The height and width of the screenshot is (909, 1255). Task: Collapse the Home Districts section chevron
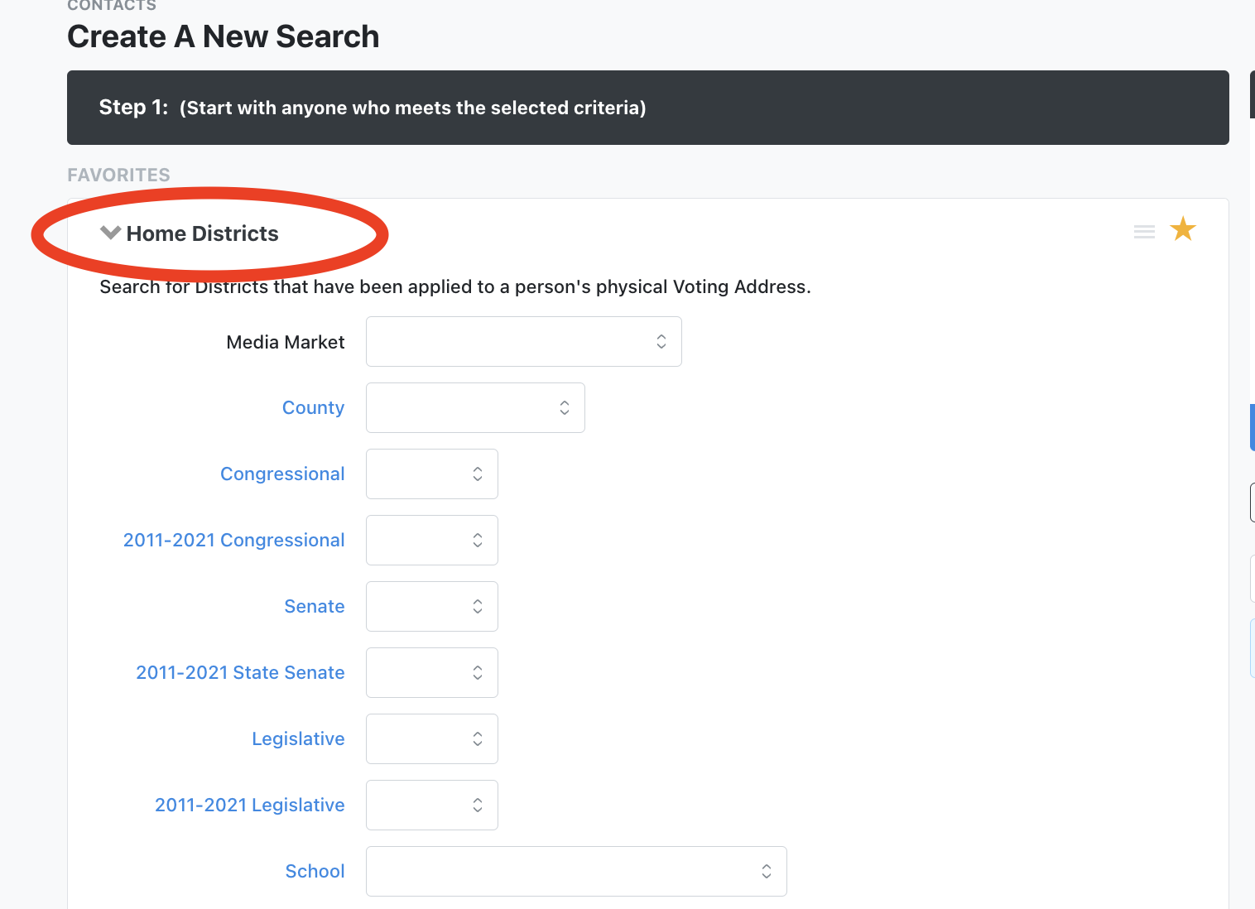coord(110,233)
